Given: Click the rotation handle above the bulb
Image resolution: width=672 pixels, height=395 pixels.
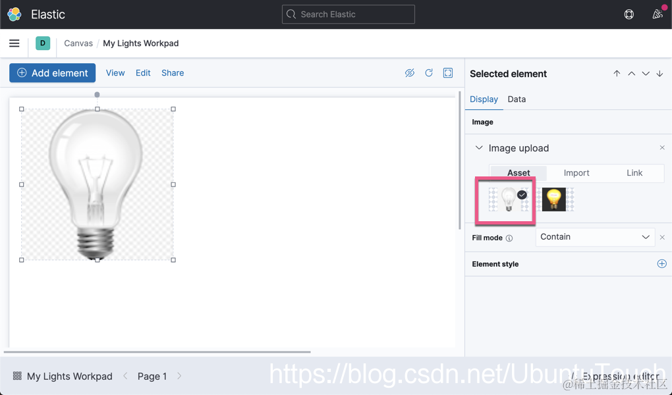Looking at the screenshot, I should [x=98, y=95].
